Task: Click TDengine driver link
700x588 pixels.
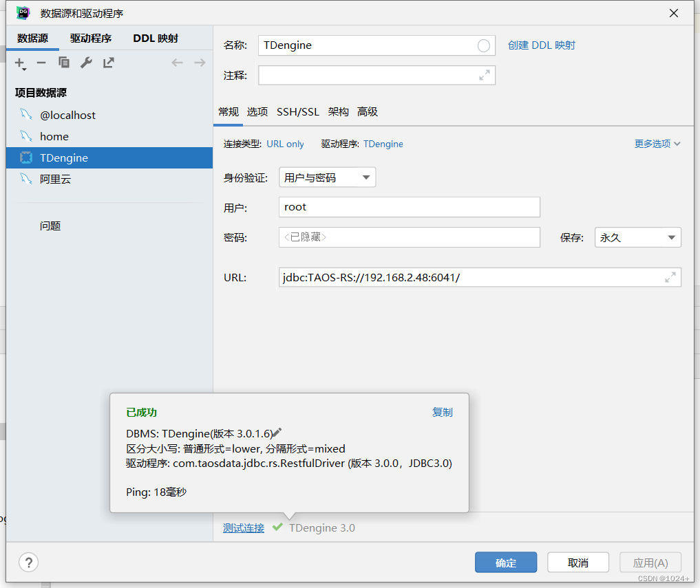Action: [383, 144]
